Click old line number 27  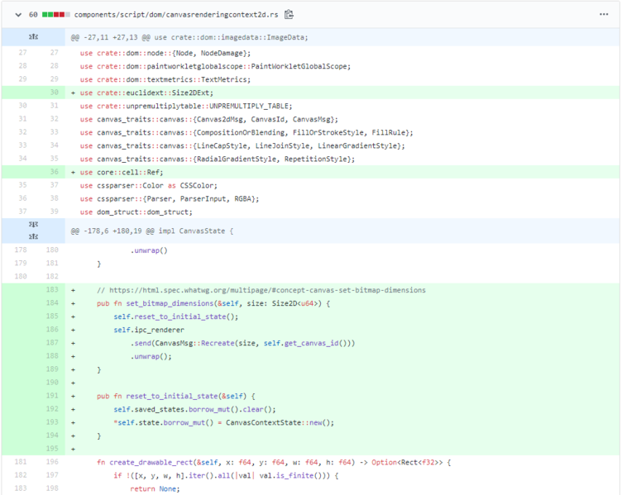[x=22, y=53]
